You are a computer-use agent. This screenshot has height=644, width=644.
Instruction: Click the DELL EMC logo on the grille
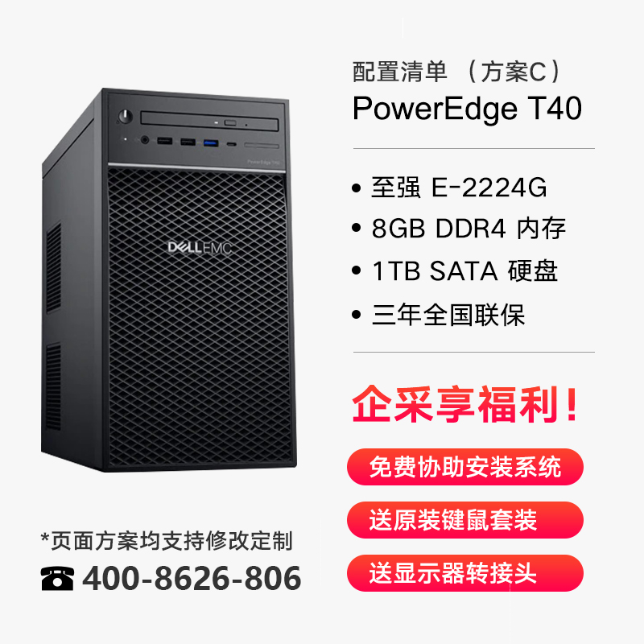click(x=200, y=248)
